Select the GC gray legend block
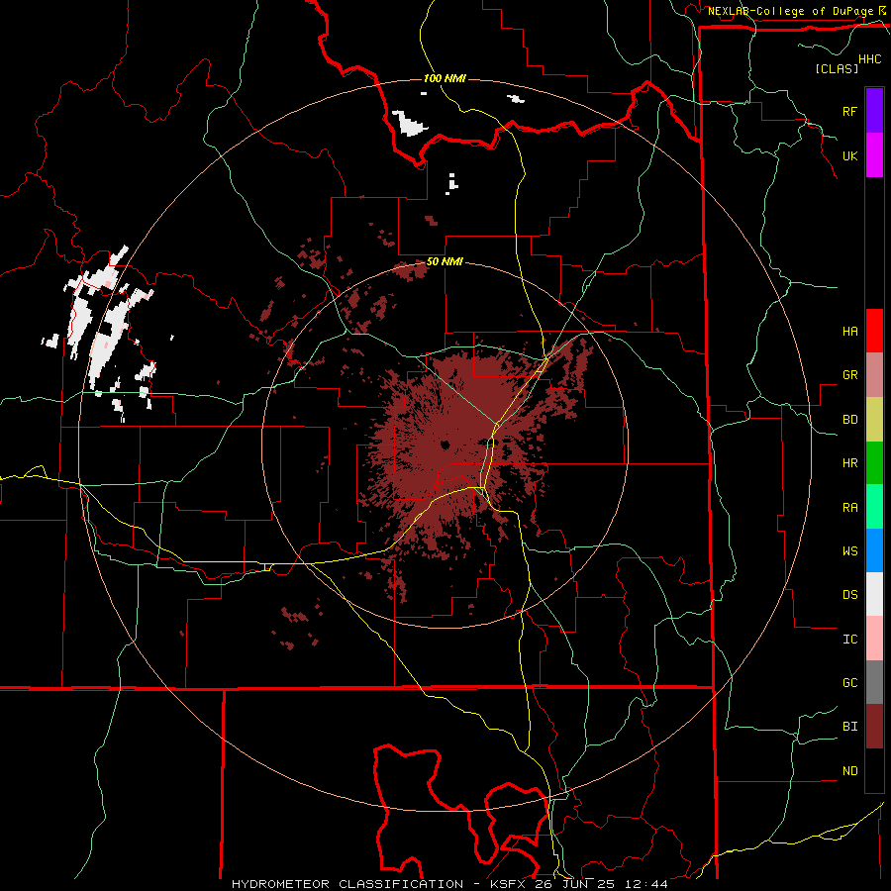Screen dimensions: 891x891 coord(874,682)
